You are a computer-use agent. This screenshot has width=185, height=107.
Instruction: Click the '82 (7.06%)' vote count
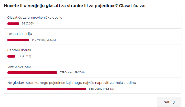pos(28,24)
